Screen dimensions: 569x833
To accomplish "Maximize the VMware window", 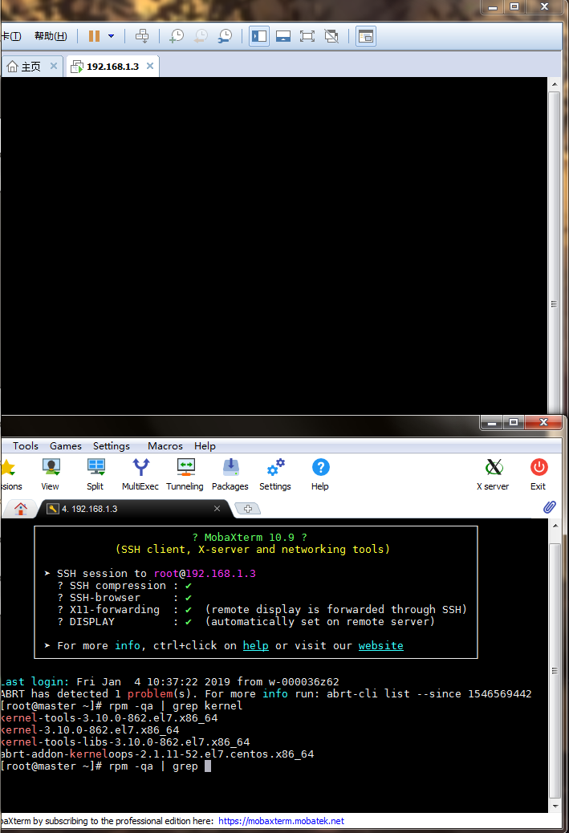I will (x=514, y=6).
